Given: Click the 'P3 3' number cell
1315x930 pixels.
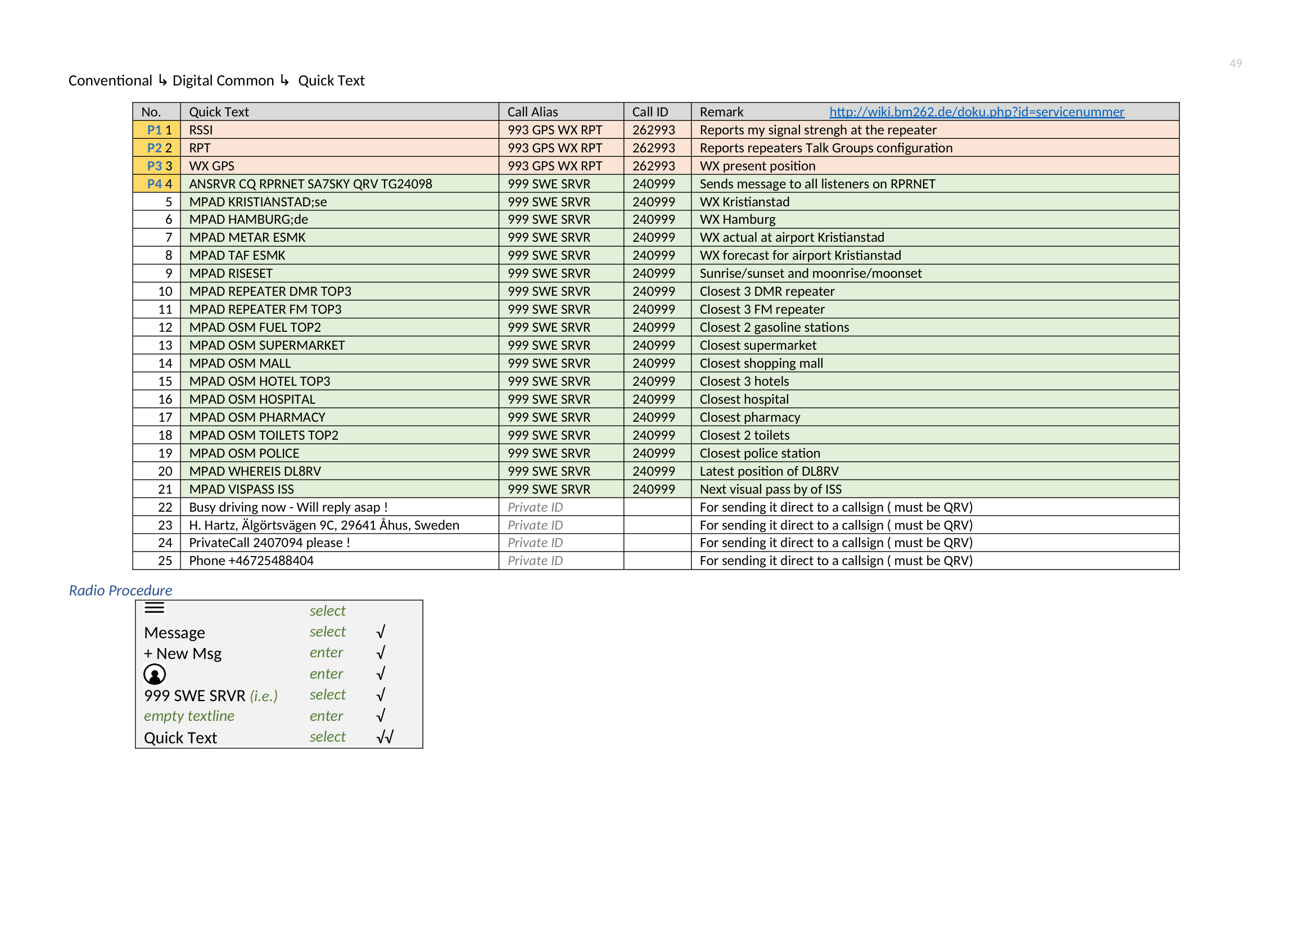Looking at the screenshot, I should coord(157,166).
